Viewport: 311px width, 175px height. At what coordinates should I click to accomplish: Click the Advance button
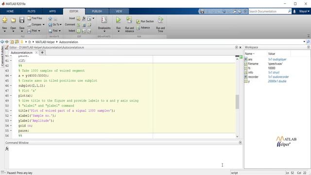point(143,28)
